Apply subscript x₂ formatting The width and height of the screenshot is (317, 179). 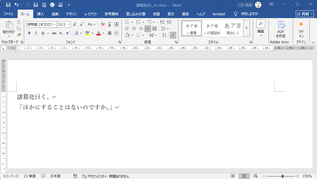coord(61,33)
